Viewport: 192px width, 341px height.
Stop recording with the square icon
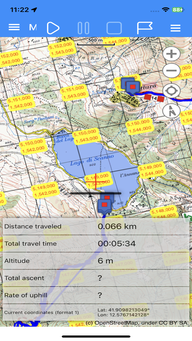pos(114,28)
